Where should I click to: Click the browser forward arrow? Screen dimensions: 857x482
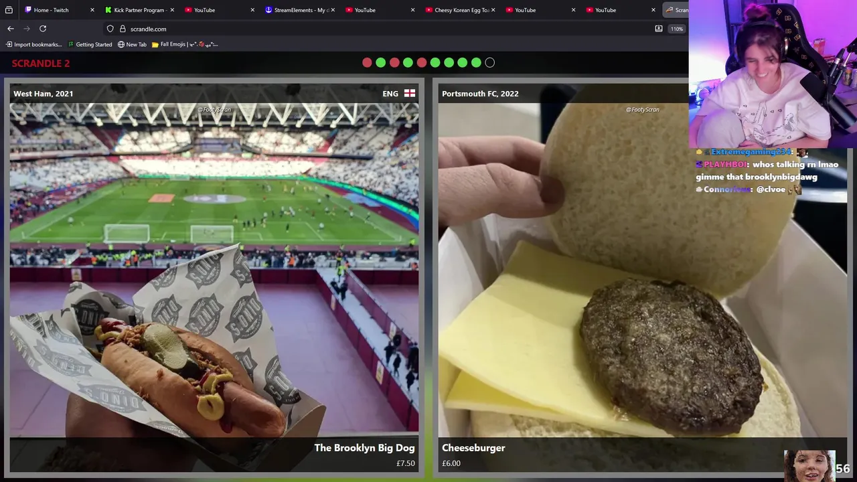click(27, 29)
